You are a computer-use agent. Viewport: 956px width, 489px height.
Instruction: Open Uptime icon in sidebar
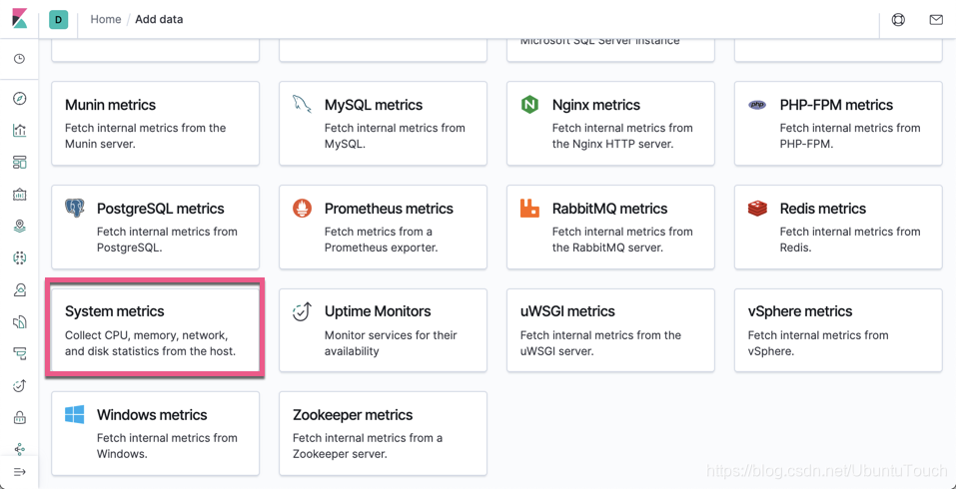point(19,386)
